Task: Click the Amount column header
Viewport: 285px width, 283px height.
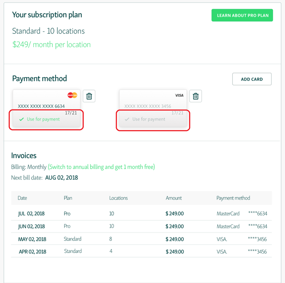Action: click(x=174, y=198)
